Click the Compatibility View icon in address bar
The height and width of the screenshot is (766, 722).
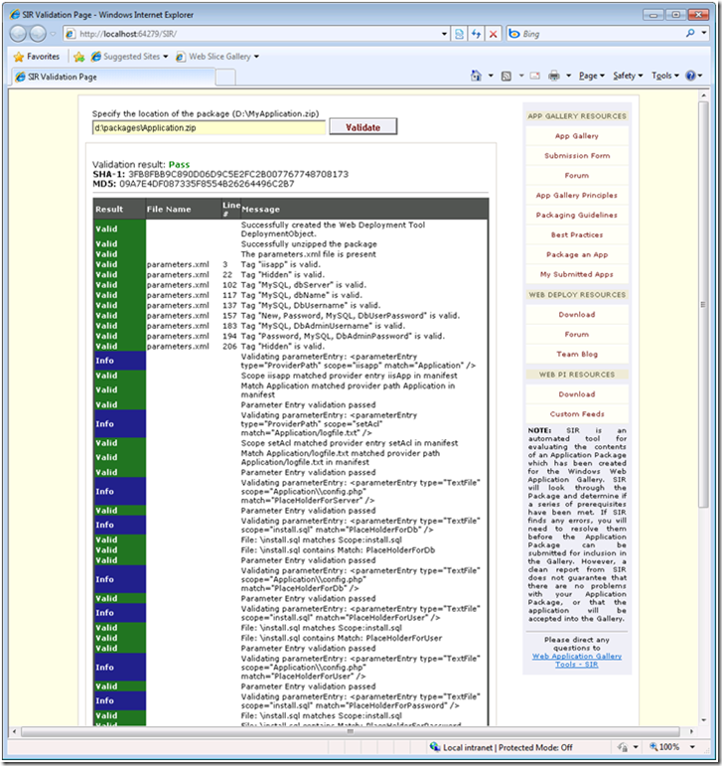pyautogui.click(x=459, y=34)
